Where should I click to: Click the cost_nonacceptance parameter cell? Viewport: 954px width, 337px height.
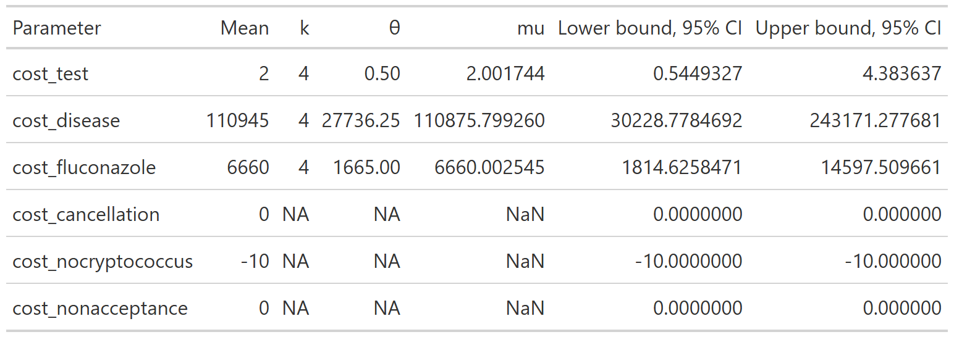tap(100, 308)
